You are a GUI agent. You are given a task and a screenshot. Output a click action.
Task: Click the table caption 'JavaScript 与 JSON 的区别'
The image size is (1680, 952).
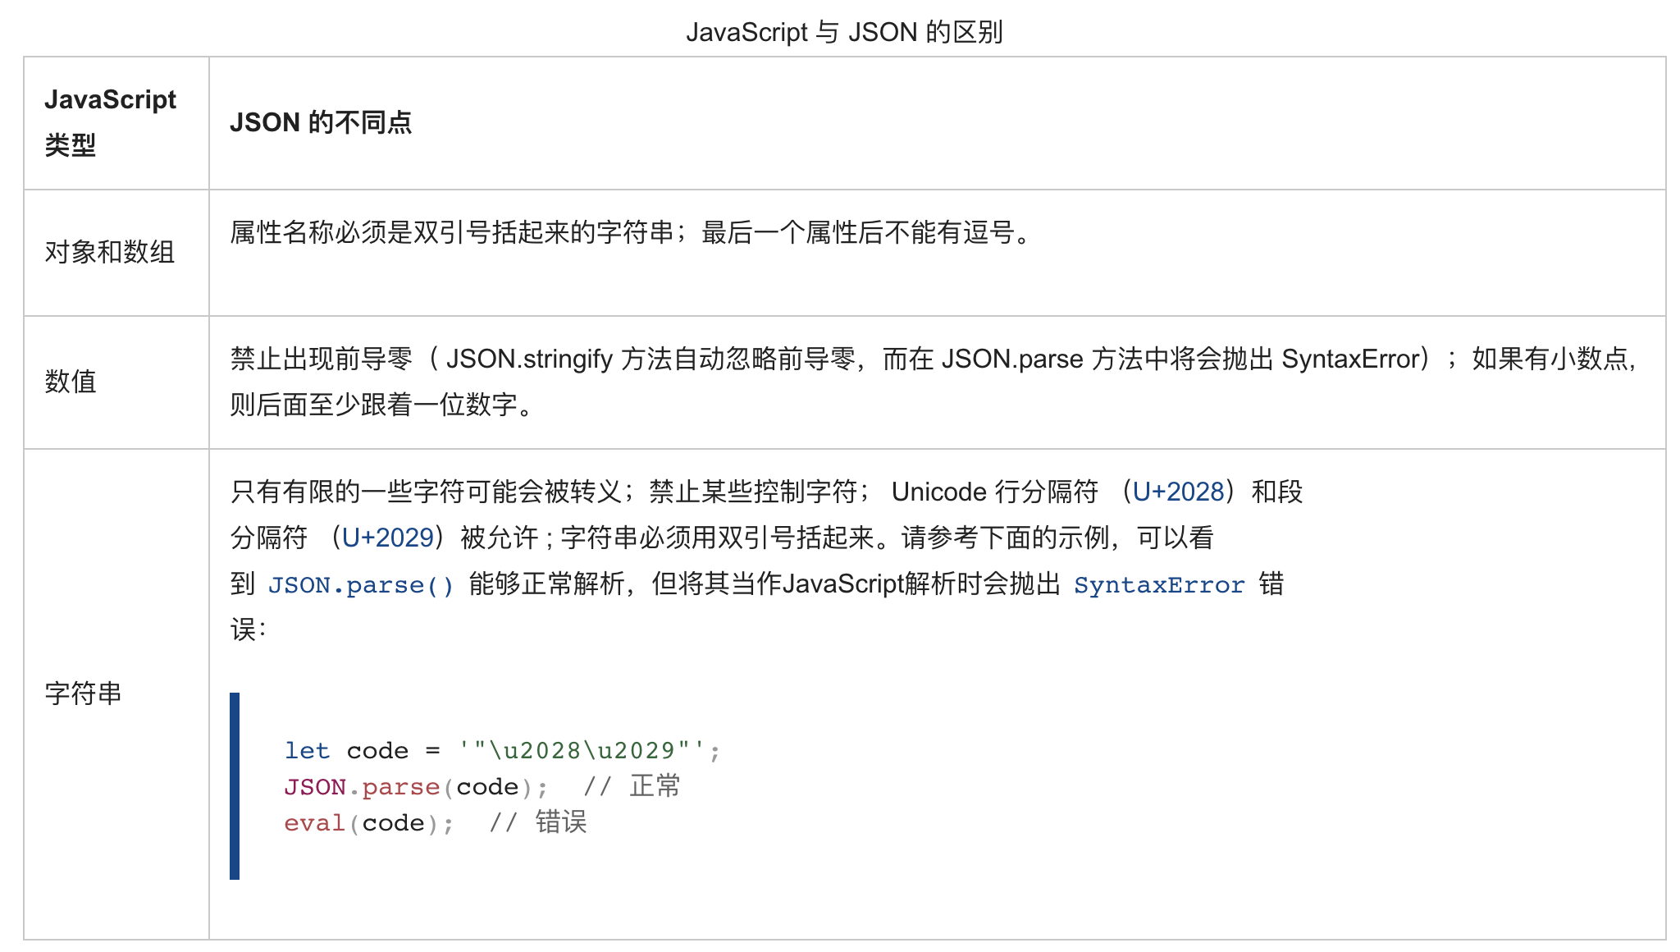coord(844,32)
